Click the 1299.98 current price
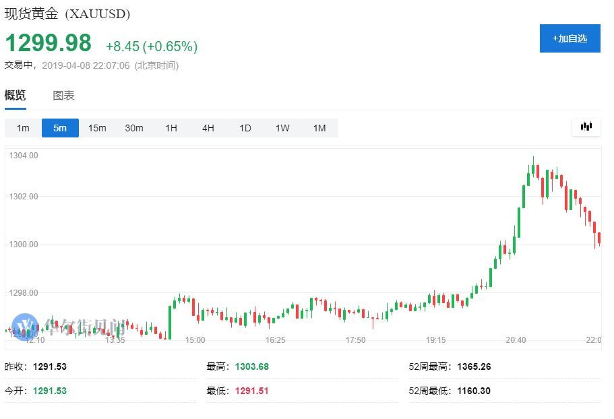This screenshot has width=614, height=419. 48,42
